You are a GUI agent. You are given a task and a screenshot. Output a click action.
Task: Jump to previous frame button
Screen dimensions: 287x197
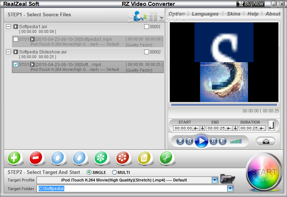click(x=189, y=141)
